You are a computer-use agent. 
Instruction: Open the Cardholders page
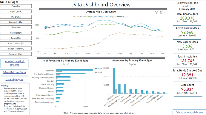point(16,33)
